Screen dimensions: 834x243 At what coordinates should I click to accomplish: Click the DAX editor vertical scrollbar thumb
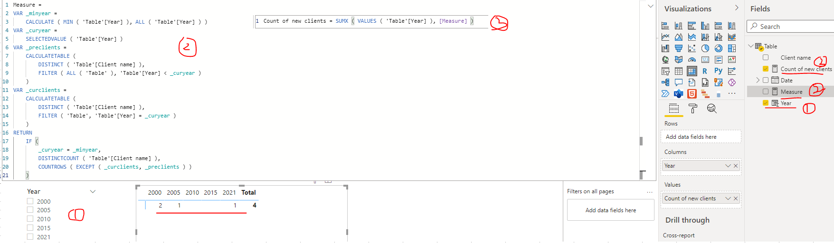pyautogui.click(x=641, y=141)
